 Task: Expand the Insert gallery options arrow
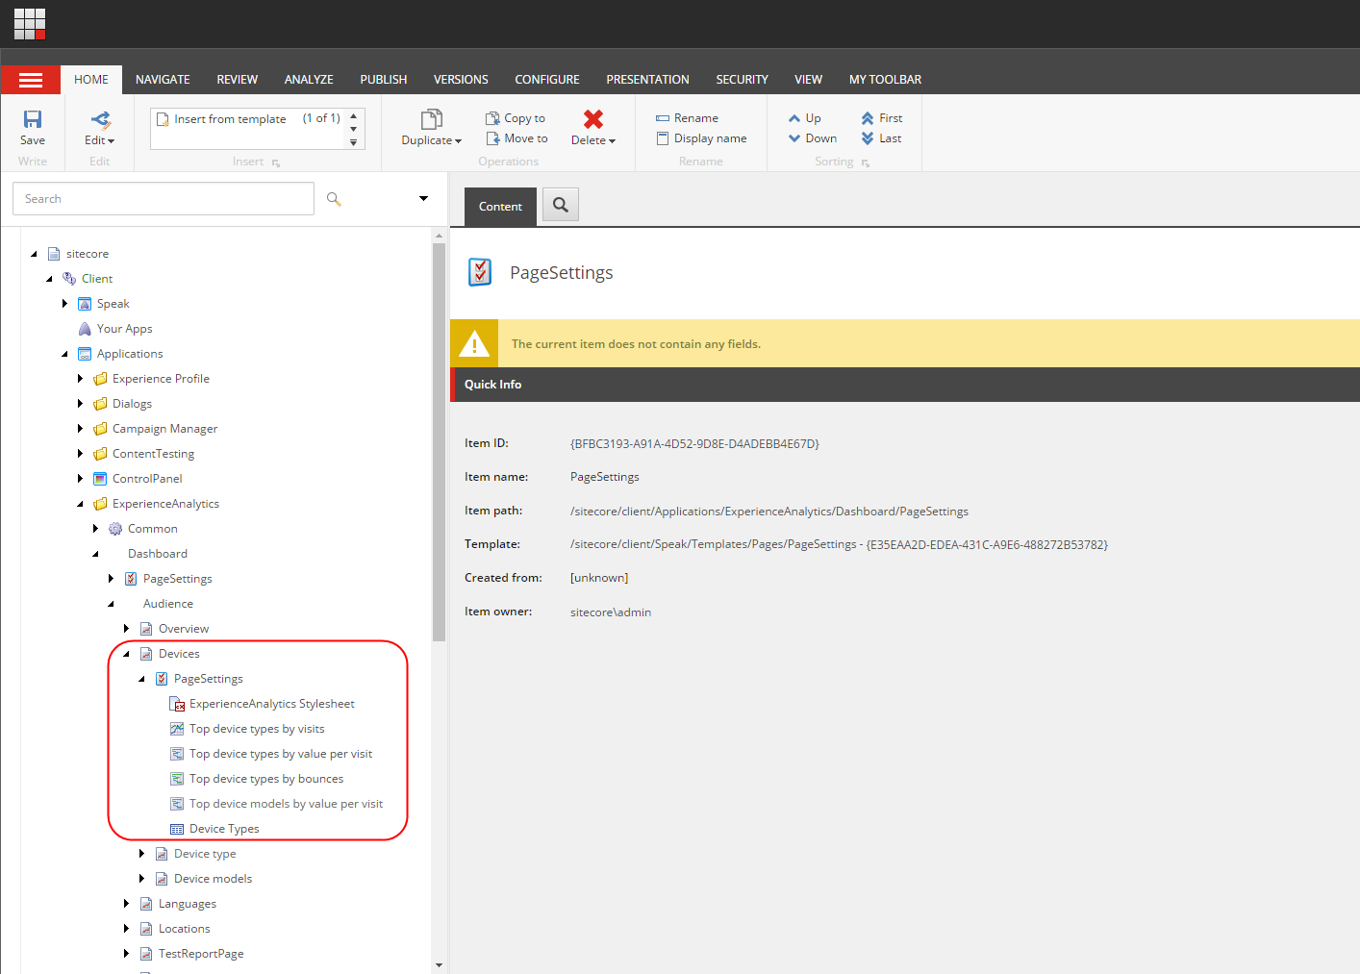[x=354, y=142]
